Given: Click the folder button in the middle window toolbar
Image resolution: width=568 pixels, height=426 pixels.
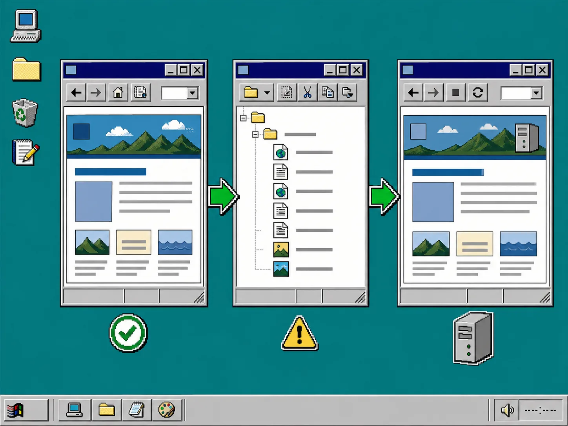Looking at the screenshot, I should (251, 93).
